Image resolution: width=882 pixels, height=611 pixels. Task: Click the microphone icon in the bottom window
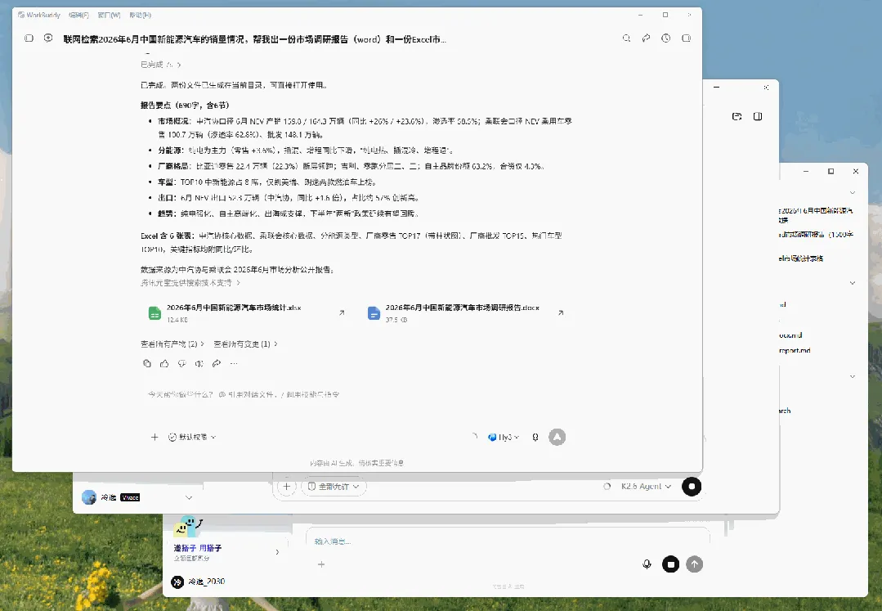pos(647,564)
